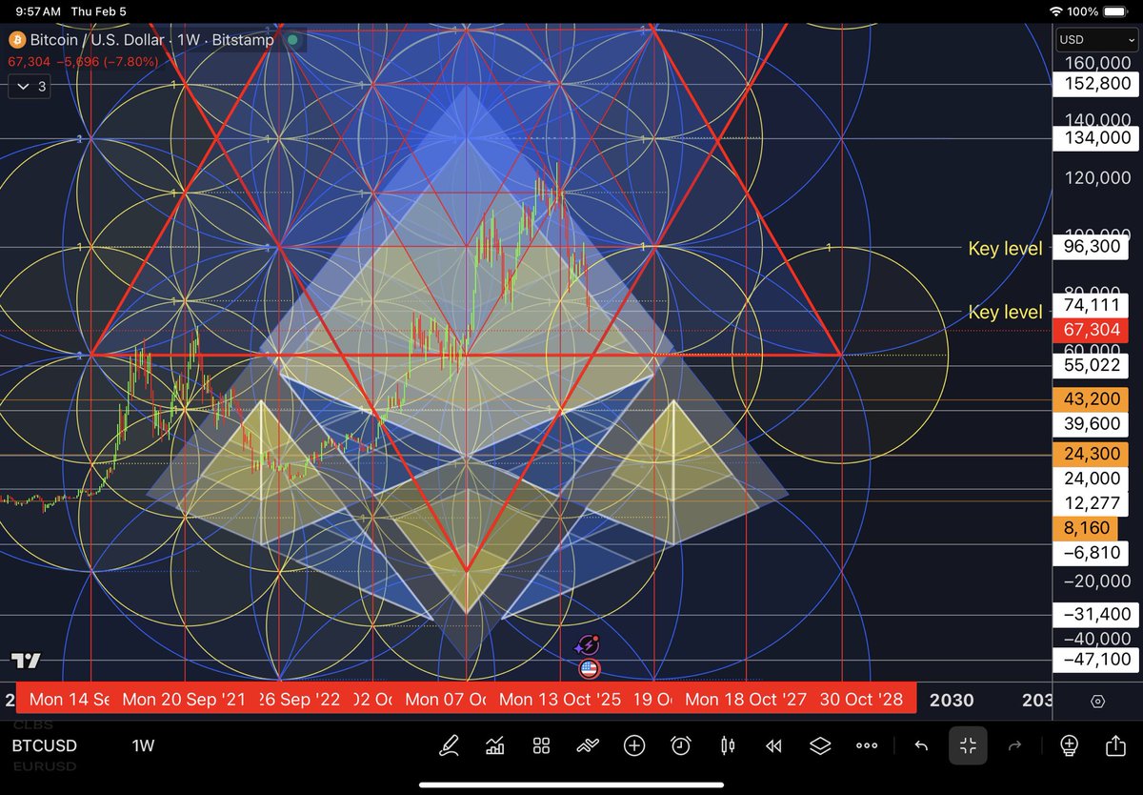Tap the orange Bitcoin symbol logo

point(16,40)
